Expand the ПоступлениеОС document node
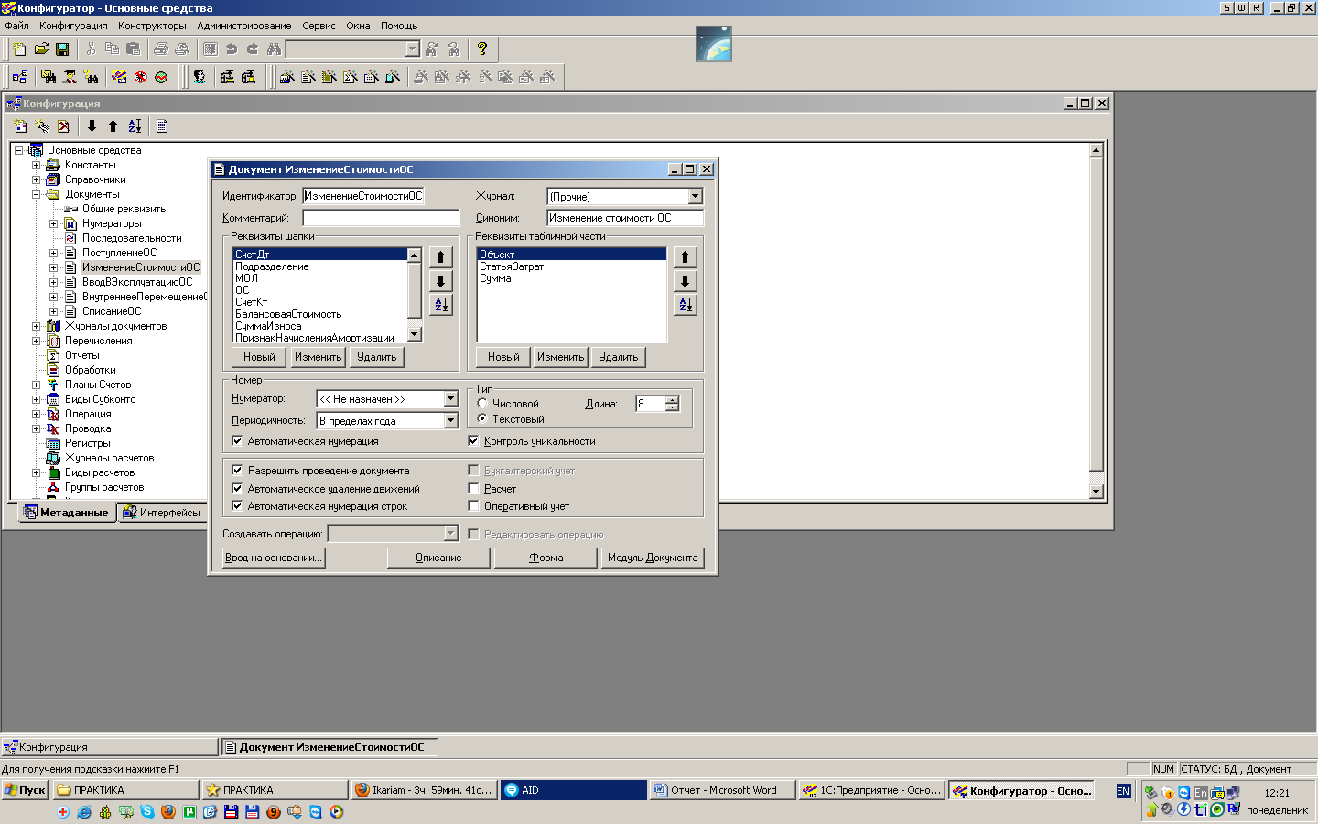This screenshot has height=824, width=1318. point(53,253)
